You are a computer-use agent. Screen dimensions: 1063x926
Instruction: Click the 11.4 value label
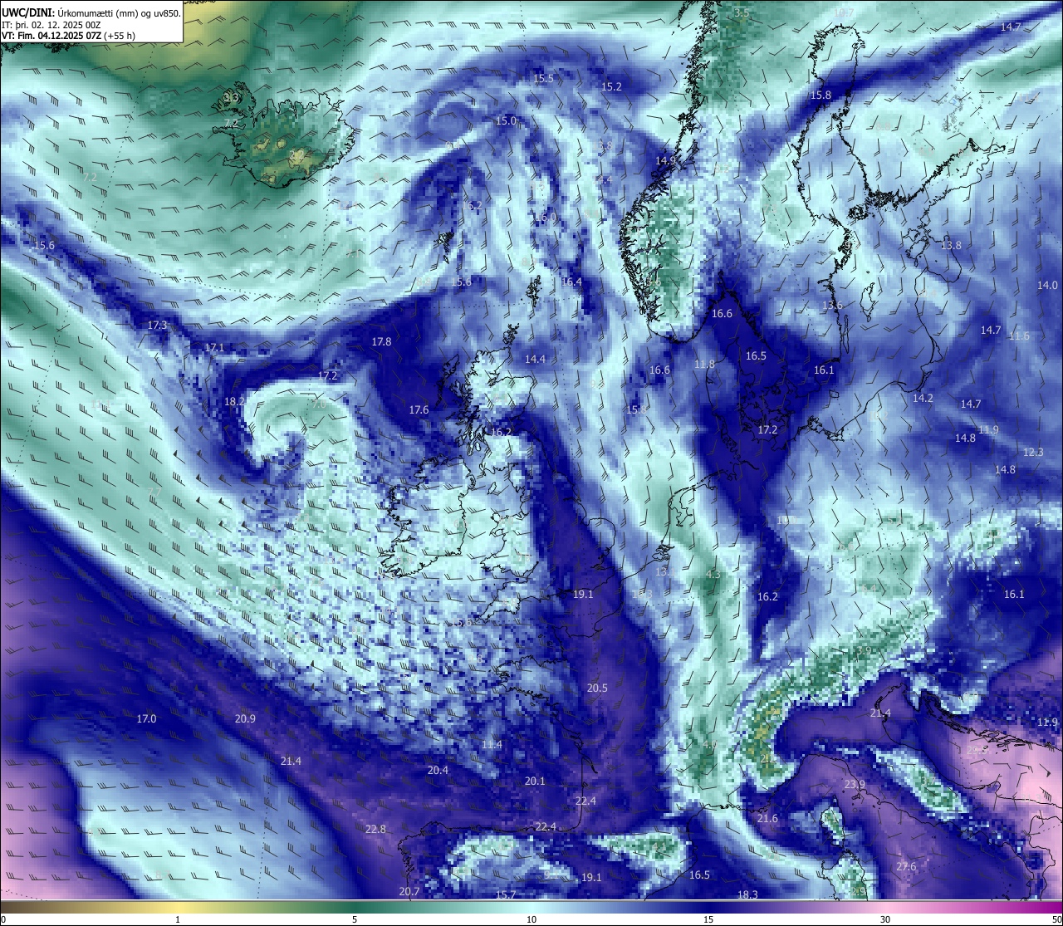click(492, 744)
